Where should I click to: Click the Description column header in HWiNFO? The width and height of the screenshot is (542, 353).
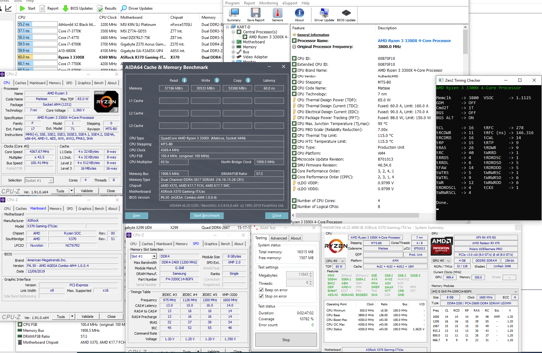387,28
